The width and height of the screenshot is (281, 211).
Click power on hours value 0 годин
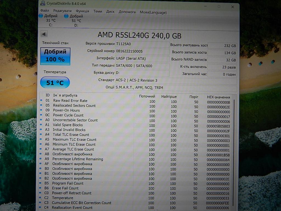pyautogui.click(x=222, y=74)
